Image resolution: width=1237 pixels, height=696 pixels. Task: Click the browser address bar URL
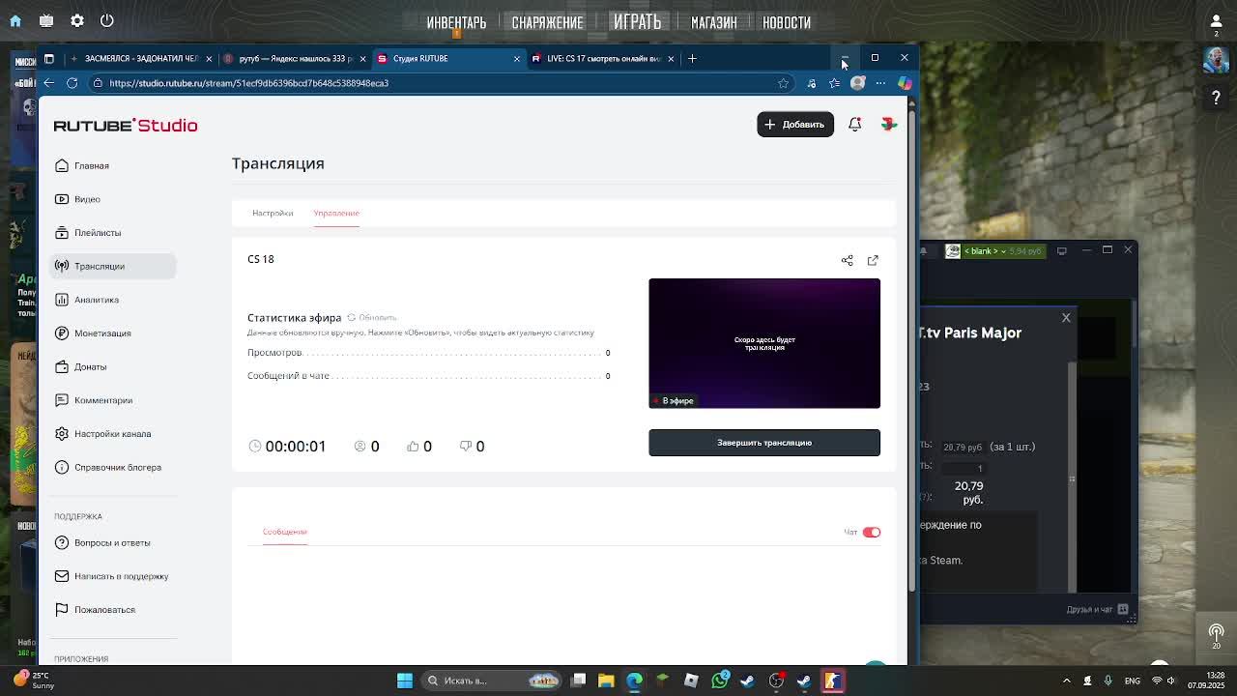click(x=249, y=83)
